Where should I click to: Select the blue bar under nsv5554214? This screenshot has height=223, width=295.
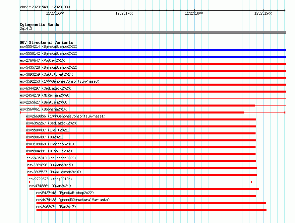click(152, 50)
